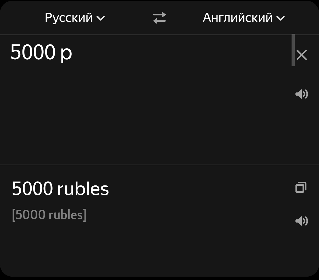Play audio of the English translation
Viewport: 319px width, 280px height.
click(x=302, y=221)
